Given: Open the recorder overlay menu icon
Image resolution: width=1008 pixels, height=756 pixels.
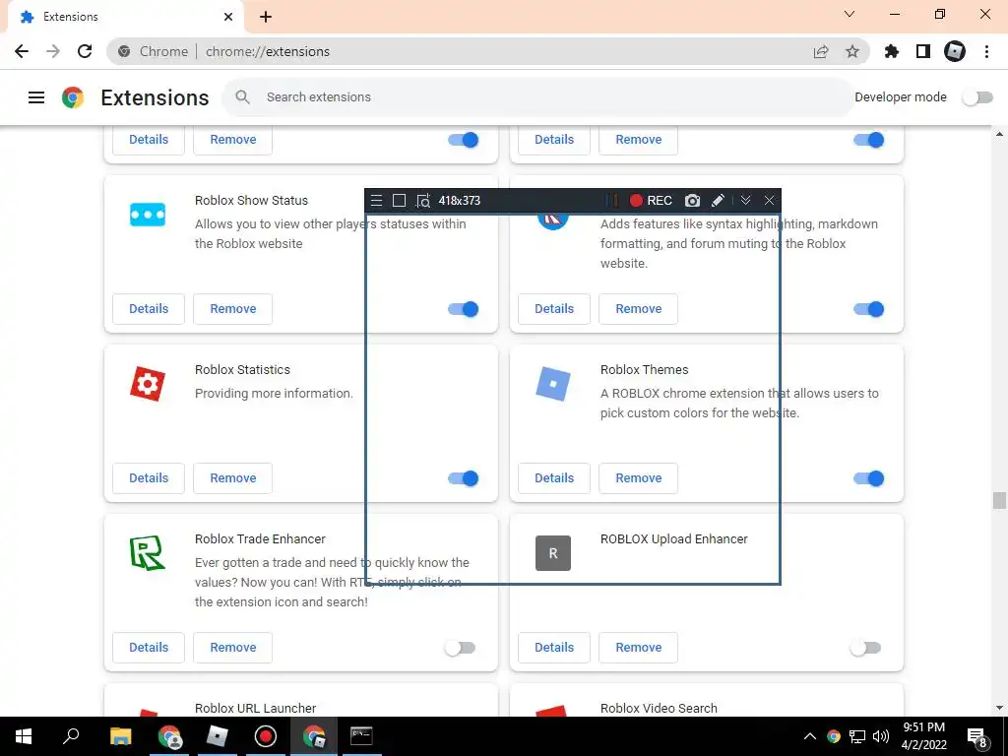Looking at the screenshot, I should click(377, 201).
